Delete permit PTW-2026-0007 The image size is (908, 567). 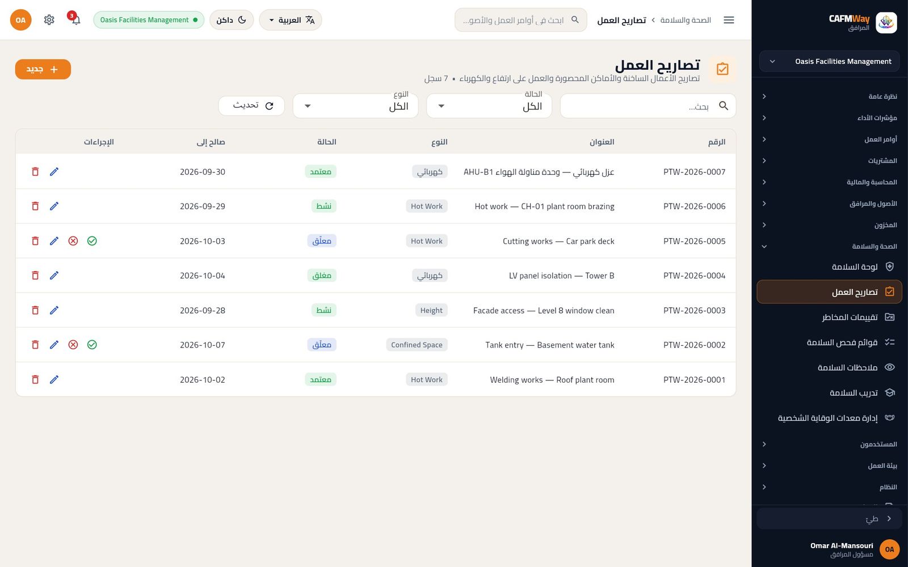[35, 172]
